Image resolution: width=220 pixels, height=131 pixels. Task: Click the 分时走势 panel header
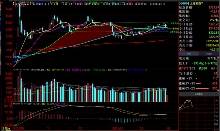point(199,94)
